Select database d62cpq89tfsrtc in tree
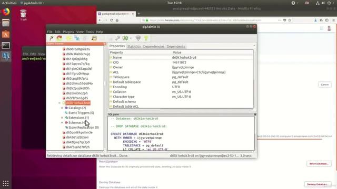The image size is (337, 189). (77, 78)
